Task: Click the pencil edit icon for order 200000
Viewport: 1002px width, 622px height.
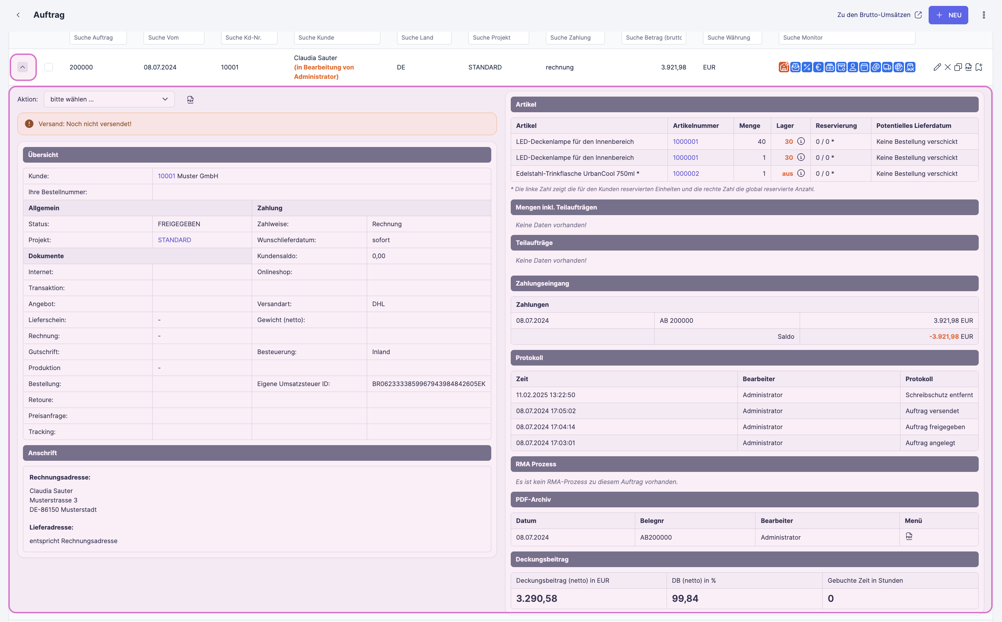Action: 937,67
